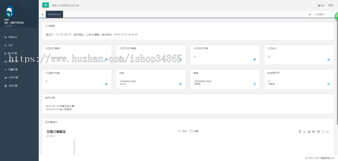Click the frozen amount 10000000.0000
Screen dimensions: 338x161
tap(203, 81)
